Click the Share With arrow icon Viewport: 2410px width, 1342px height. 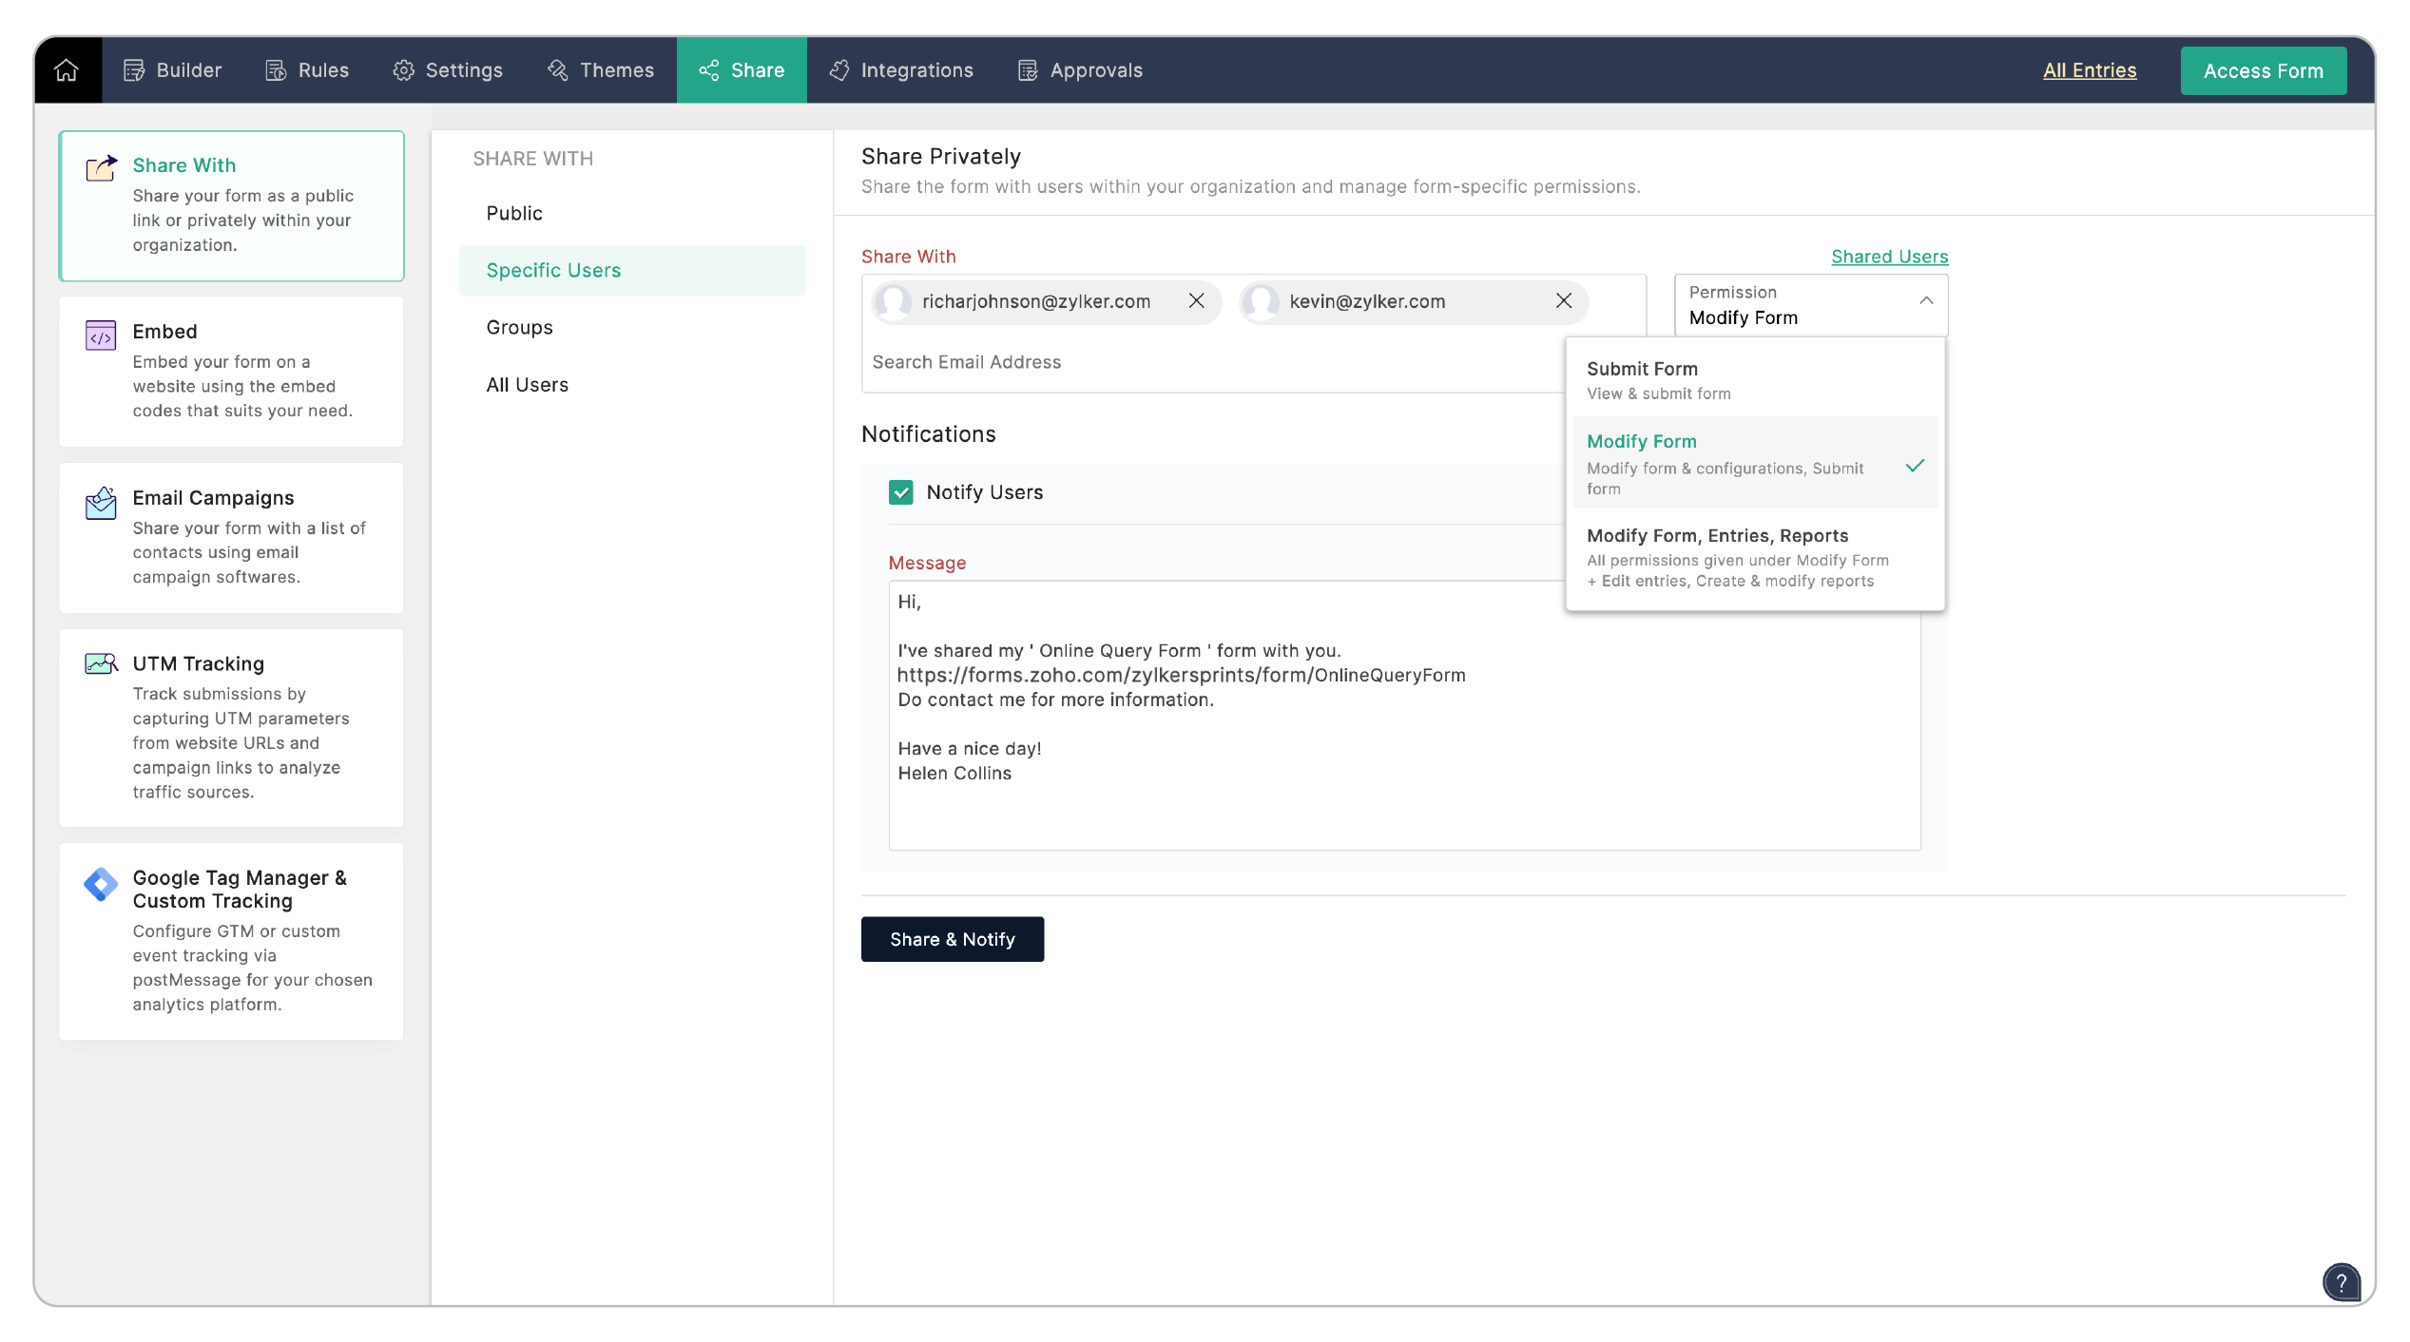tap(101, 169)
